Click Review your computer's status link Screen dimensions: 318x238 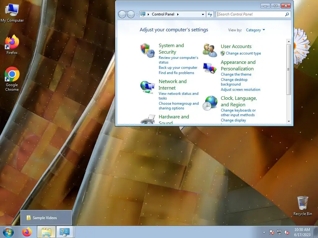(x=179, y=60)
